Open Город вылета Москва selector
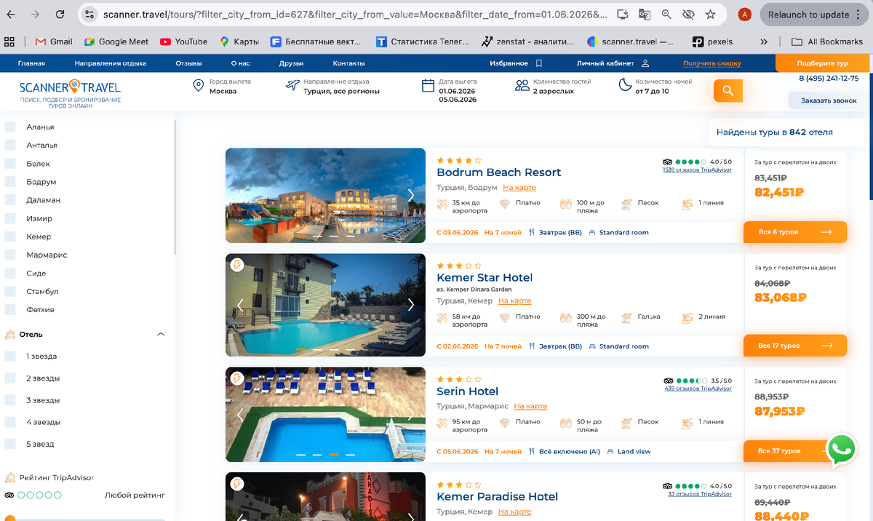The image size is (873, 521). tap(221, 87)
